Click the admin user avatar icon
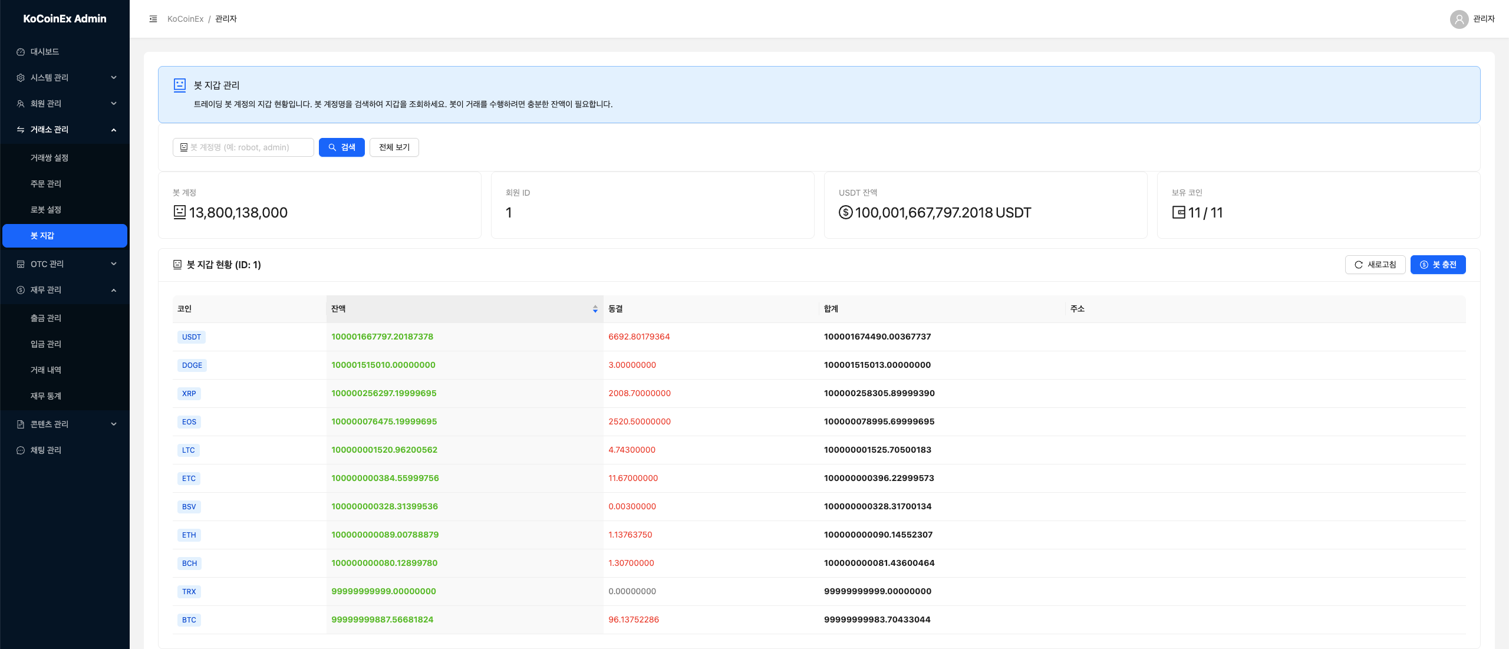 (x=1459, y=19)
